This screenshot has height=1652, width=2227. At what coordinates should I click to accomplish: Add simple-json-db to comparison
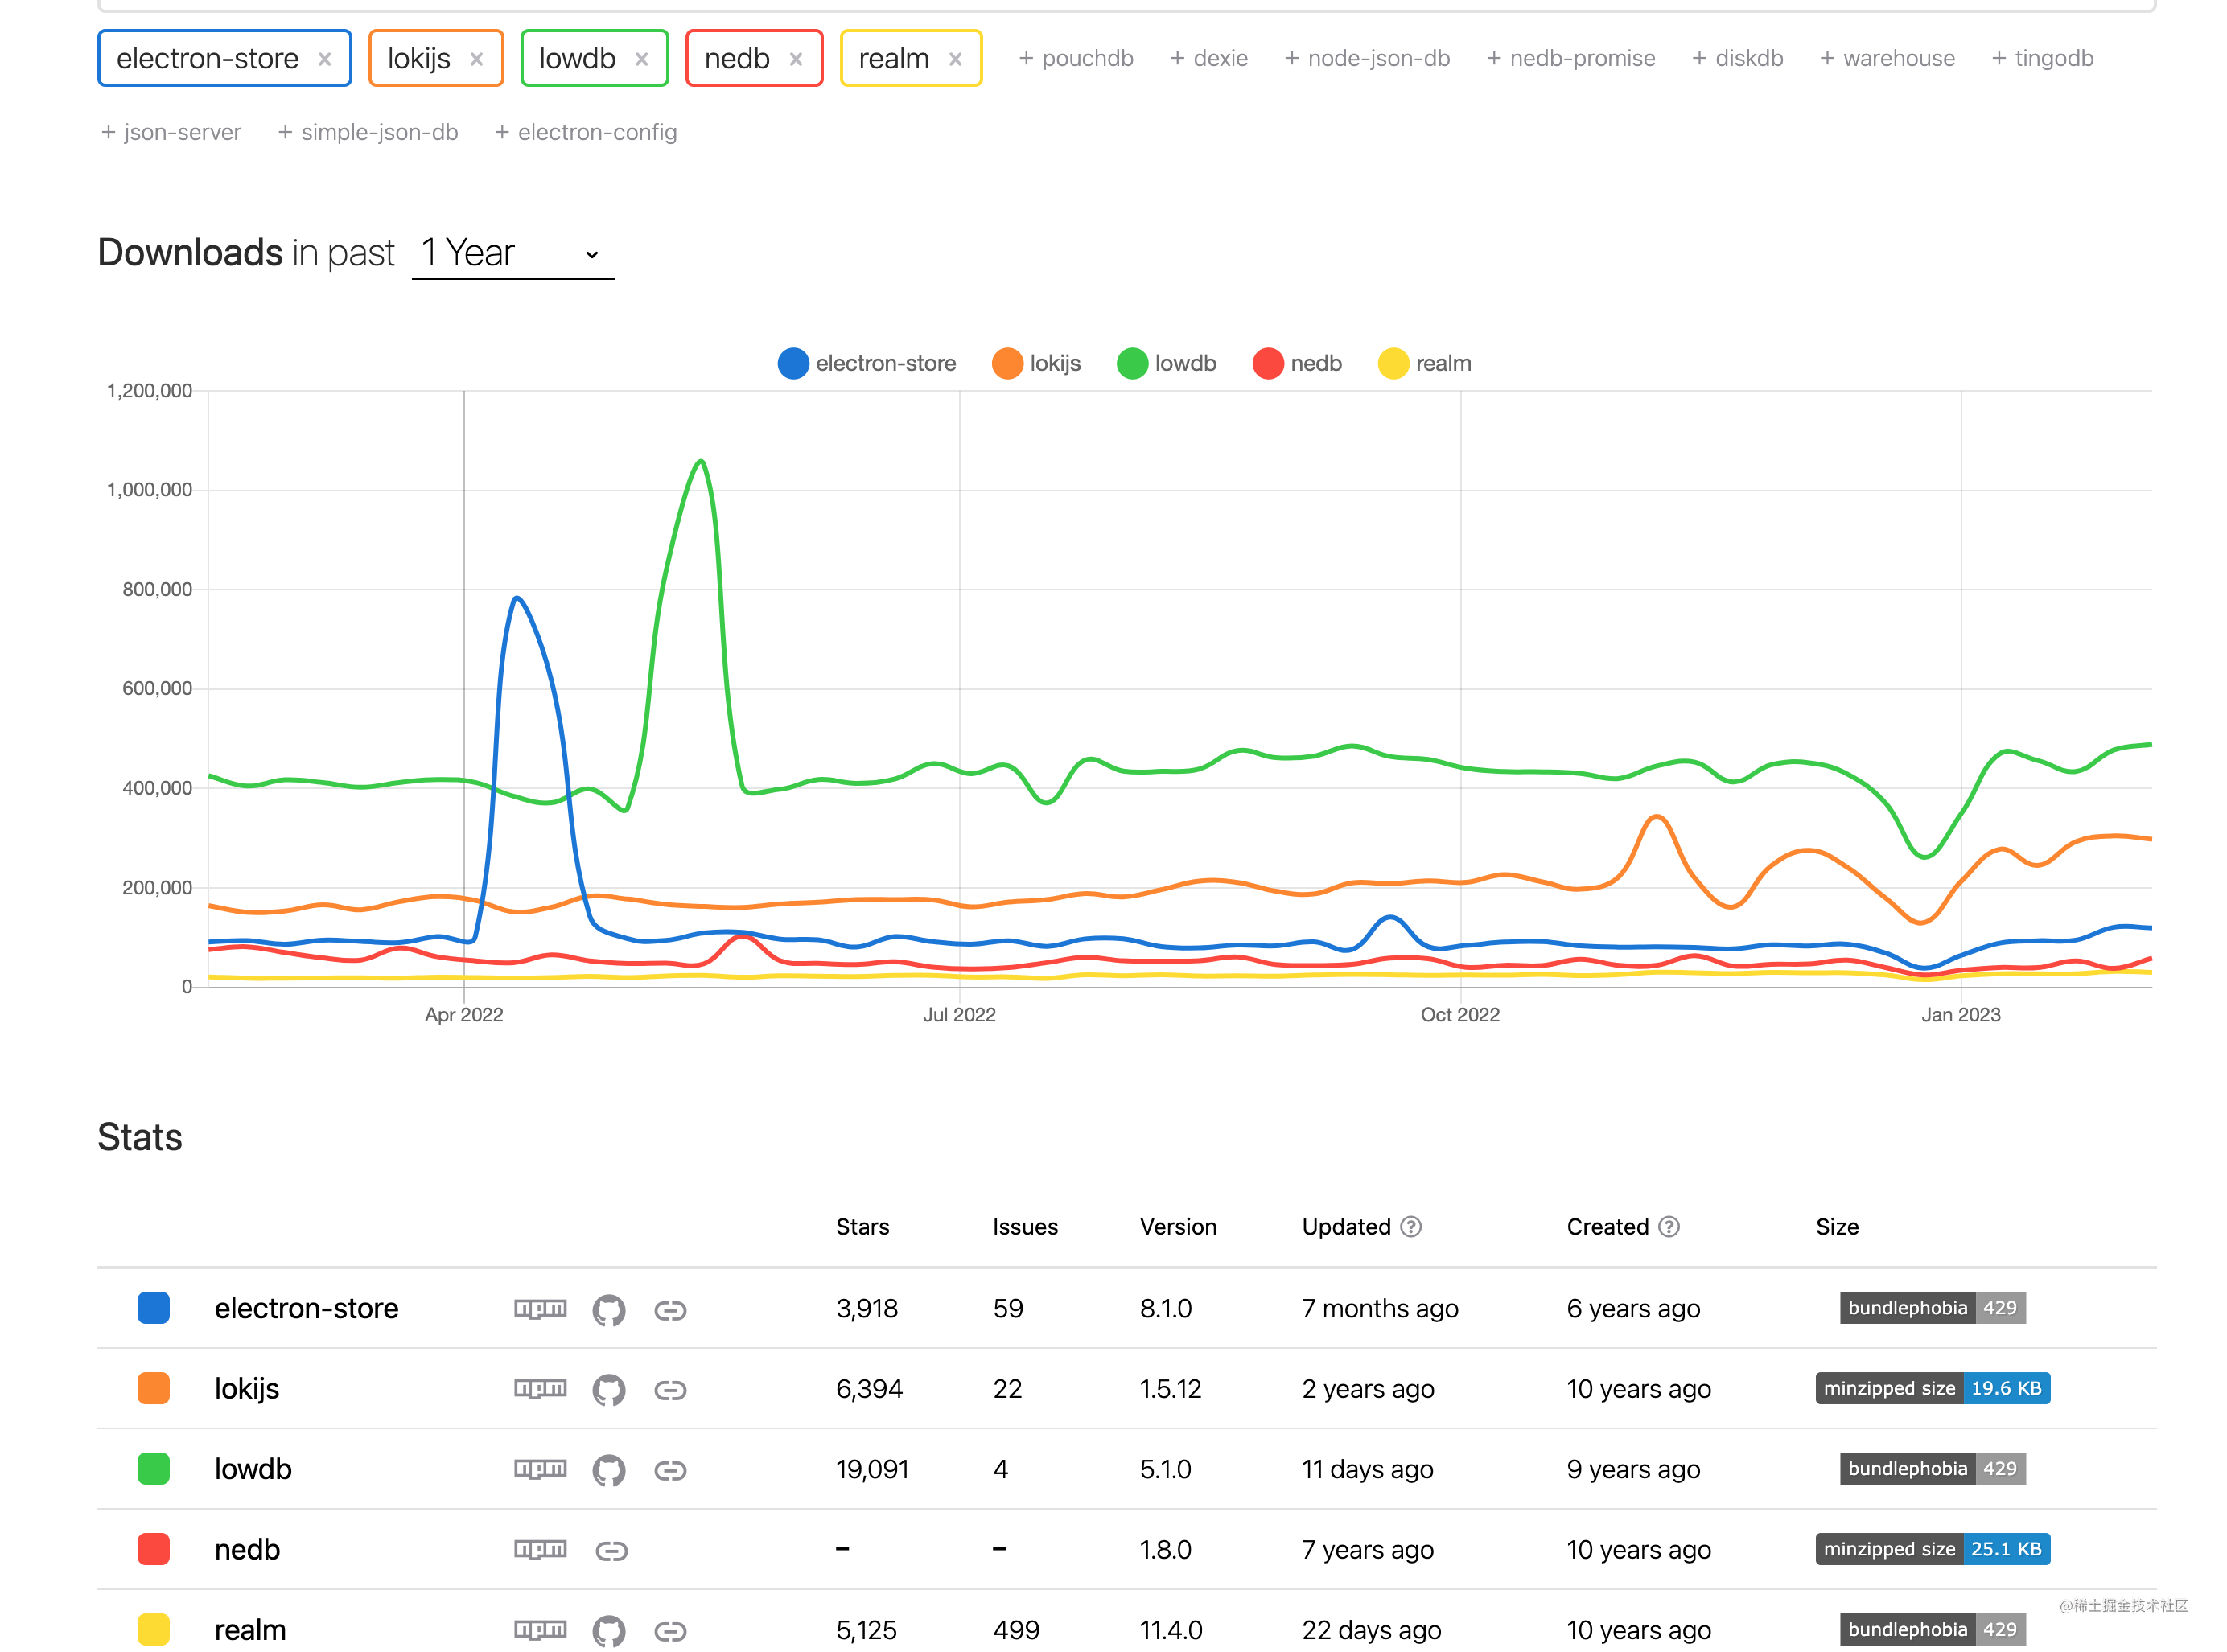click(368, 133)
